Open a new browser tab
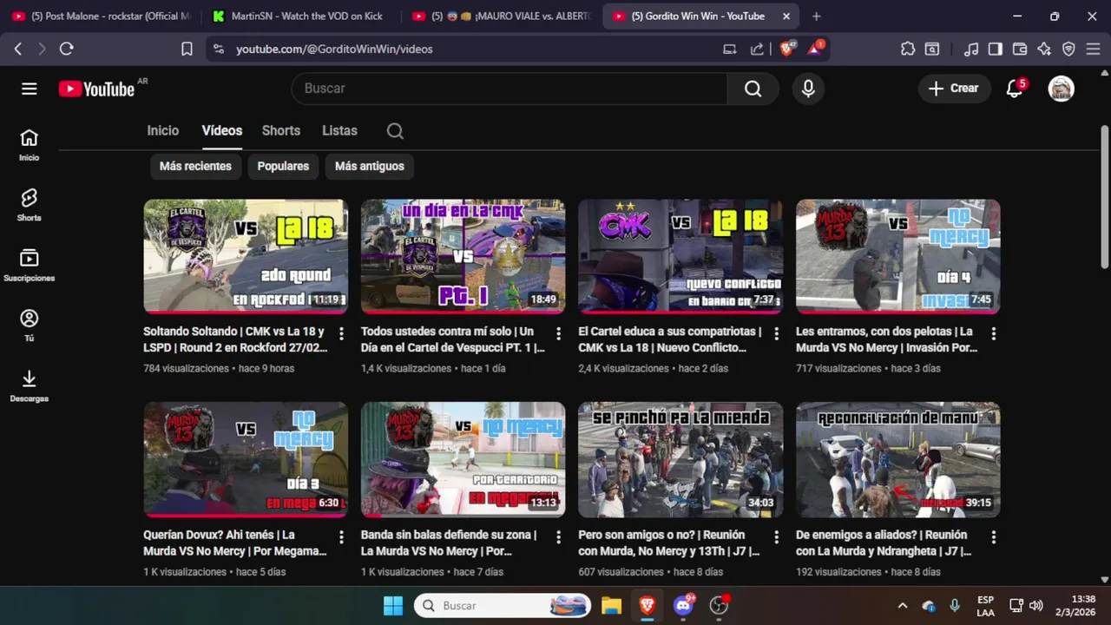Image resolution: width=1111 pixels, height=625 pixels. tap(816, 16)
